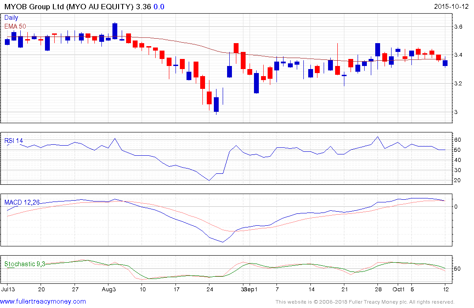Click the MACD trough below the signal line

(223, 242)
